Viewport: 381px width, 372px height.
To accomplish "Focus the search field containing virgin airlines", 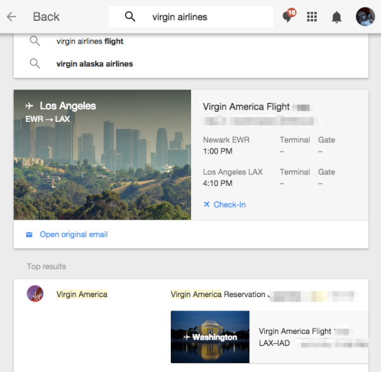I will pos(191,17).
